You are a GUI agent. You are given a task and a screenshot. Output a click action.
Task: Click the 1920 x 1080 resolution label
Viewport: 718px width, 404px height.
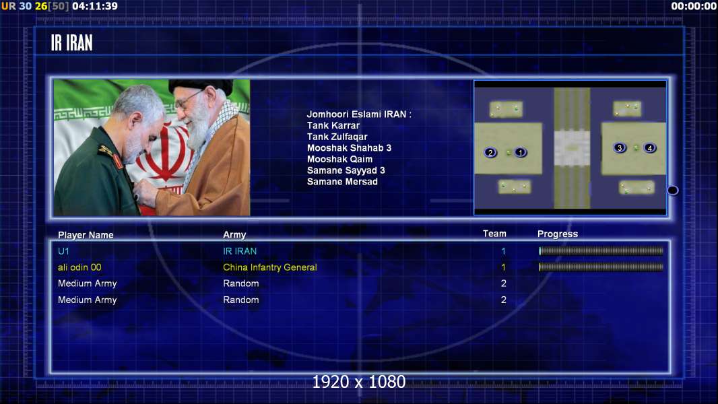point(359,382)
